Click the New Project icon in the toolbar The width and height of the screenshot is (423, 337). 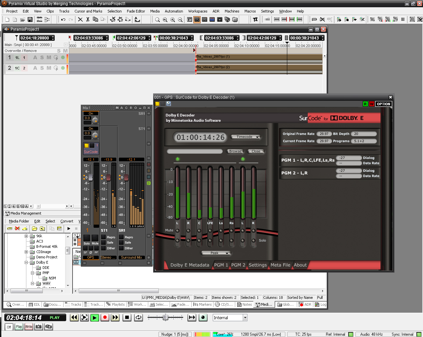7,20
